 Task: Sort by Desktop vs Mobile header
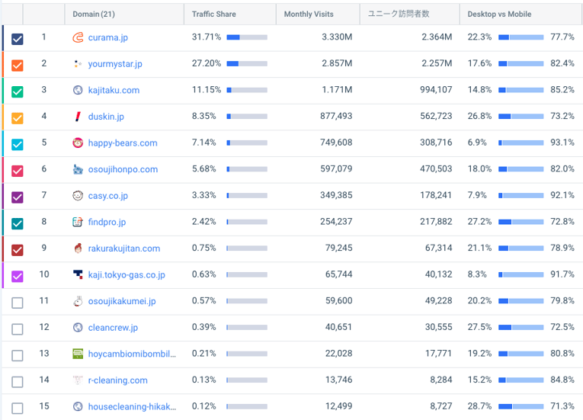tap(499, 14)
